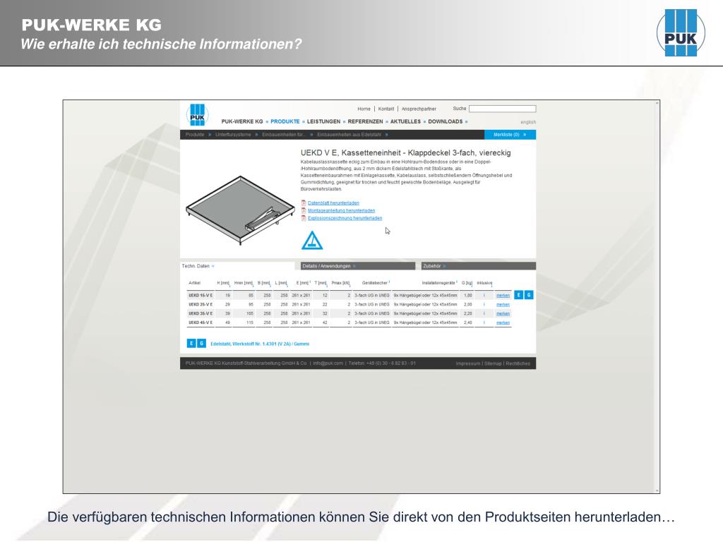Open the Merkliste (0) button
Viewport: 723px width, 542px height.
(510, 135)
